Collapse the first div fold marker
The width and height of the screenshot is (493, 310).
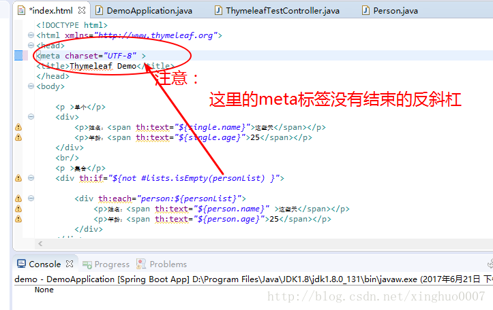tap(31, 117)
